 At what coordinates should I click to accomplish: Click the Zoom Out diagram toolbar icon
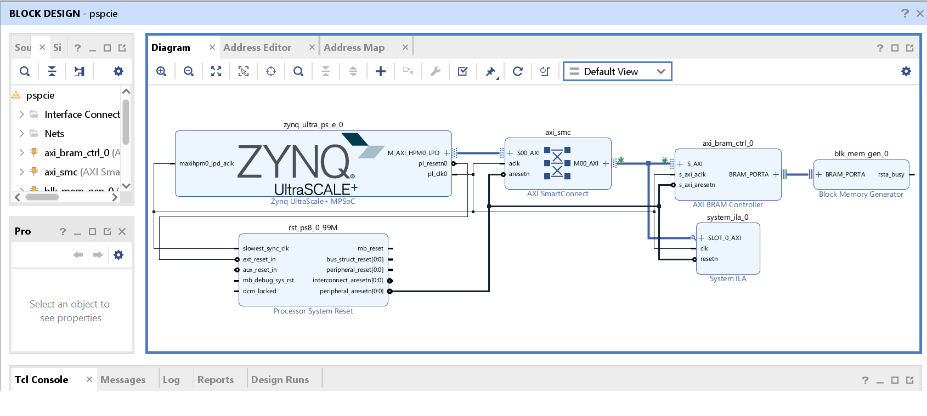(189, 71)
